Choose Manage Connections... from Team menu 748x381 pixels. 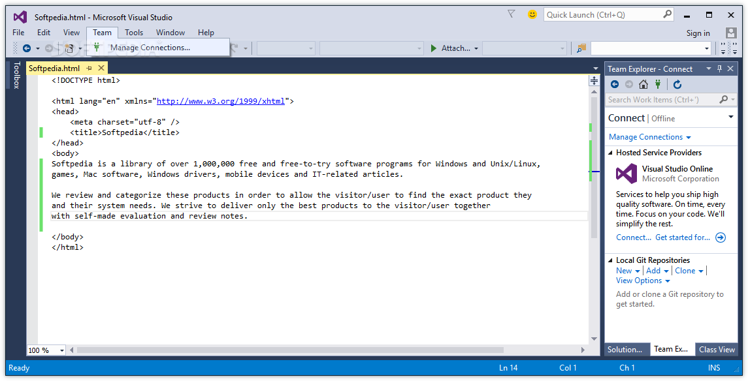coord(158,47)
